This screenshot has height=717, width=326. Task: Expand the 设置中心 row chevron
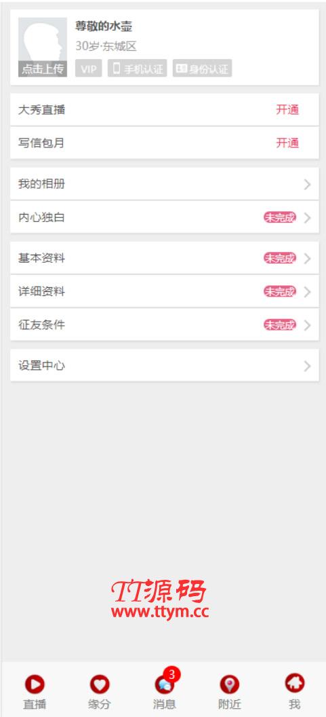307,366
